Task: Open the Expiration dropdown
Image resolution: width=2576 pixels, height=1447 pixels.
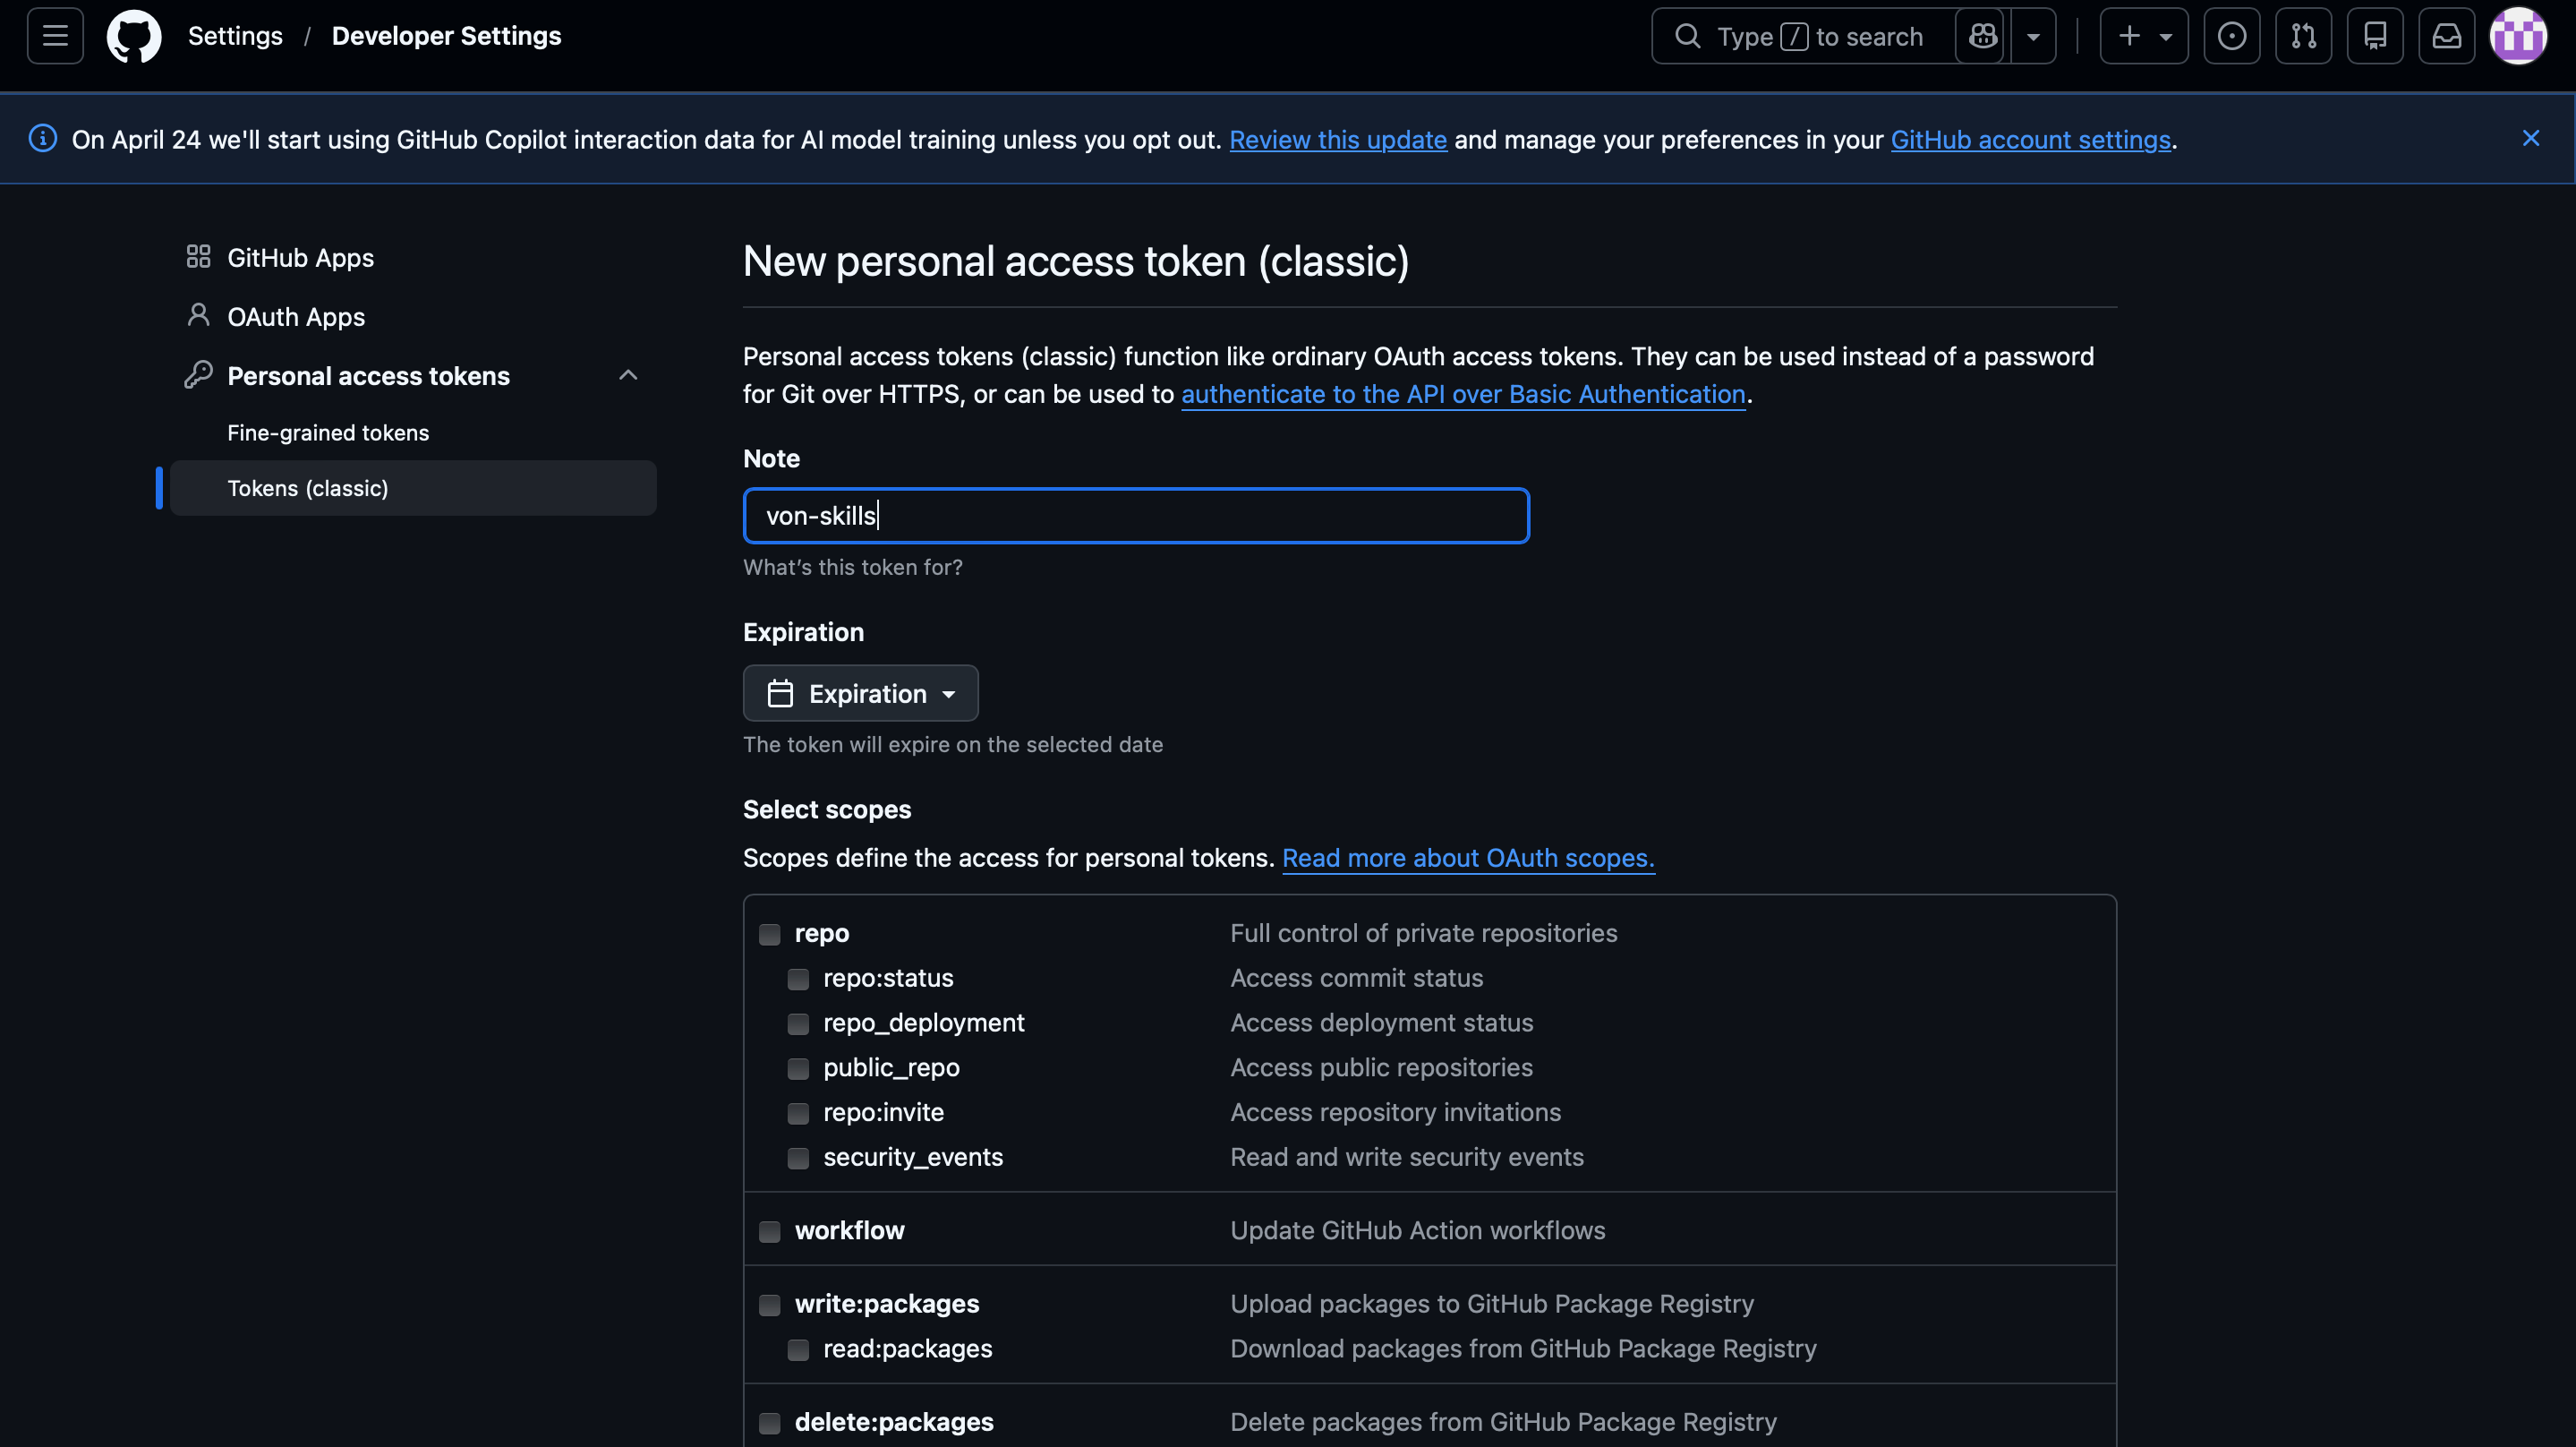Action: [860, 693]
